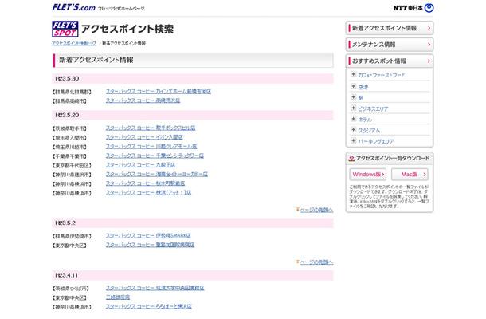
Task: Click the download icon beside アクセスポイント一覧ダウンロード
Action: (351, 159)
